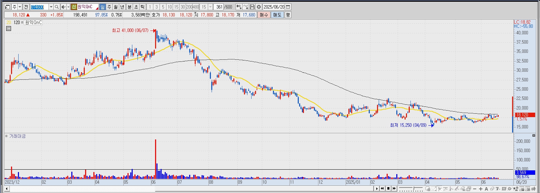Click the 거래대금 volume panel label
This screenshot has height=193, width=540.
(17, 136)
